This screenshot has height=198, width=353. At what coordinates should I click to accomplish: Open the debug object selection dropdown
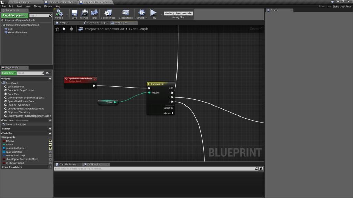pos(178,13)
